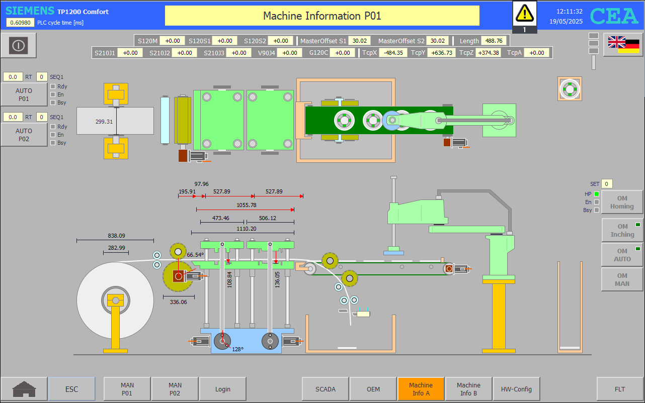Open the HW-Config page
Viewport: 645px width, 403px height.
[x=516, y=389]
